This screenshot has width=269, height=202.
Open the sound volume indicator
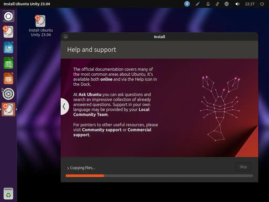click(237, 4)
